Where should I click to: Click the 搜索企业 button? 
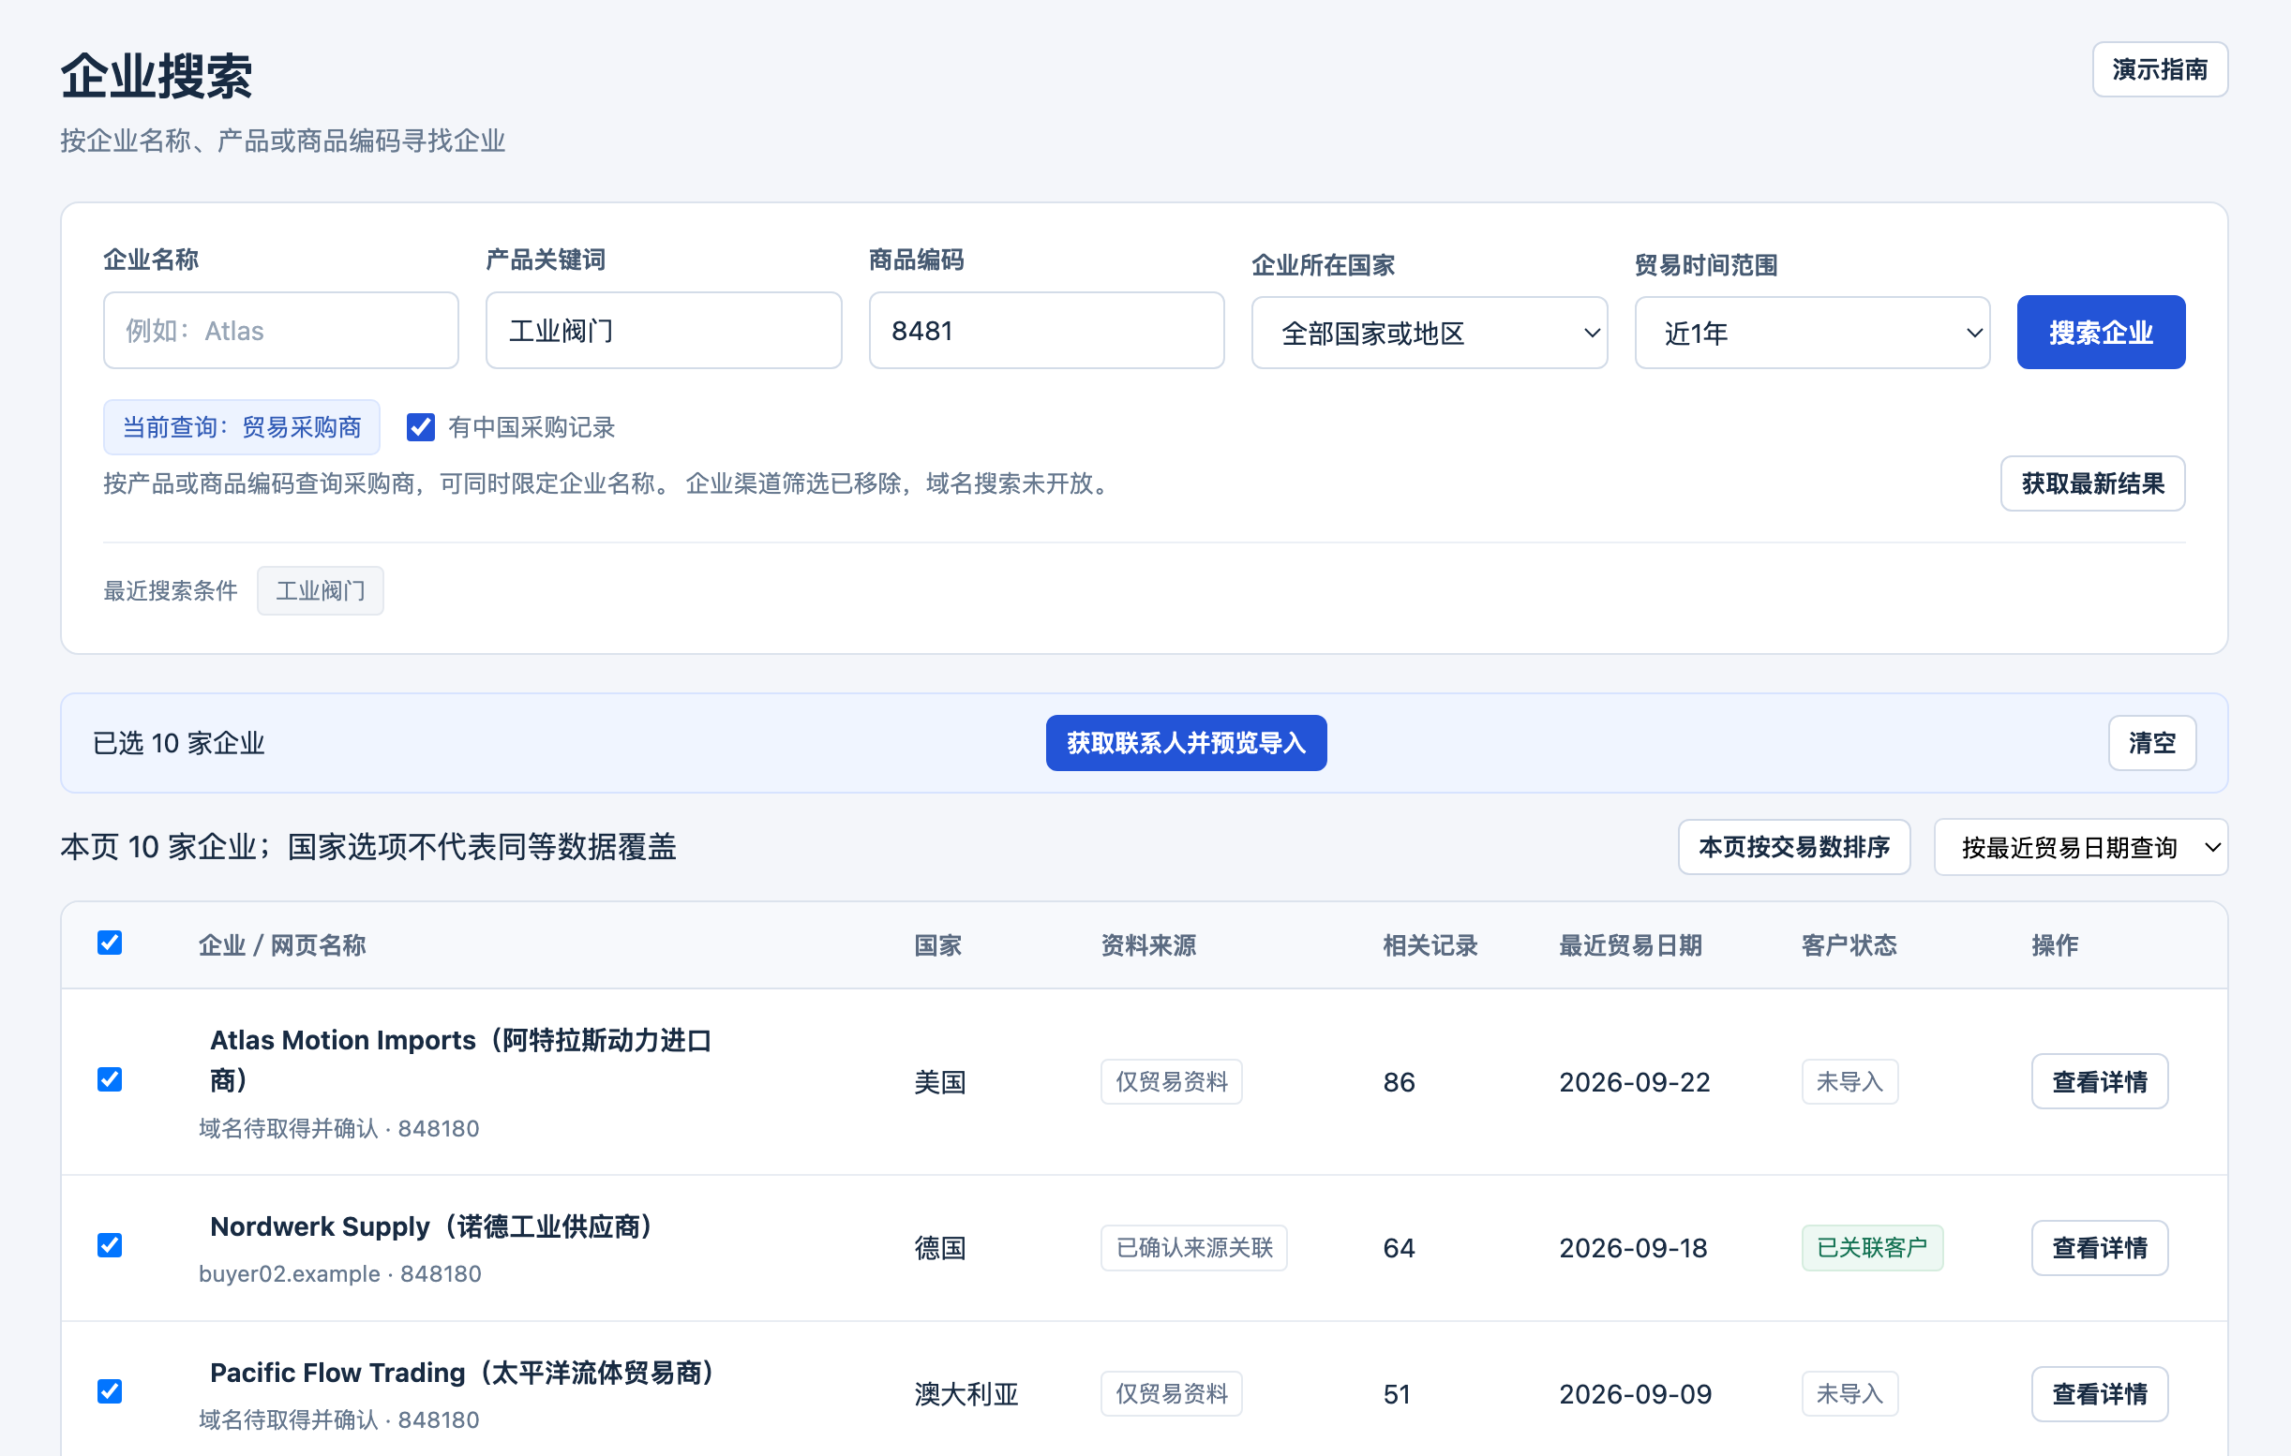tap(2101, 333)
